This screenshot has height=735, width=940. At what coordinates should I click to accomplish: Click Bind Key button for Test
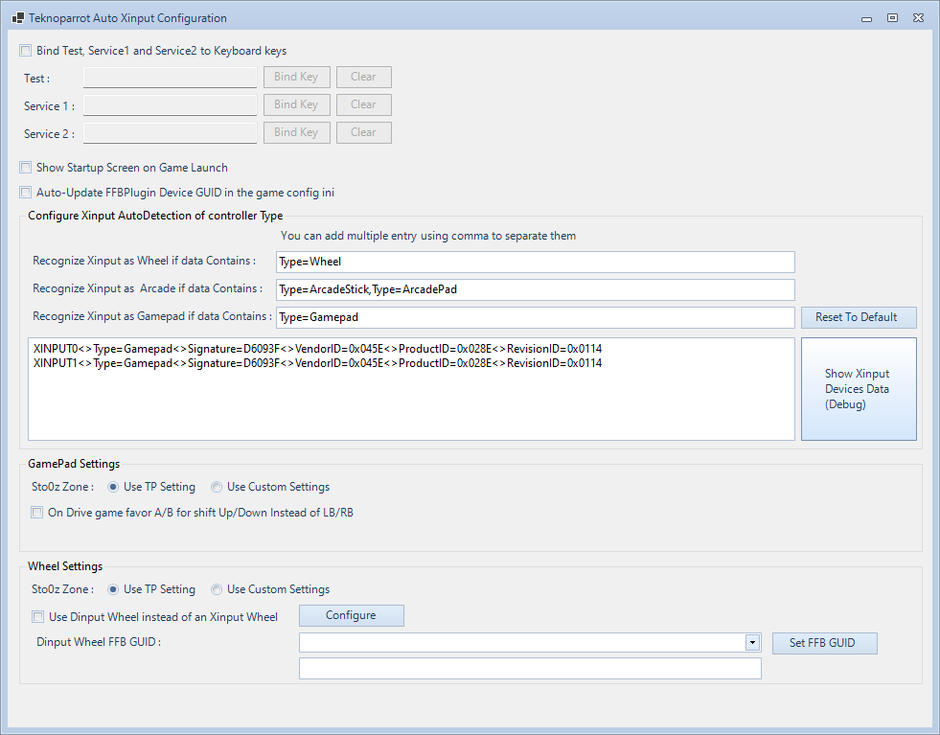(297, 77)
